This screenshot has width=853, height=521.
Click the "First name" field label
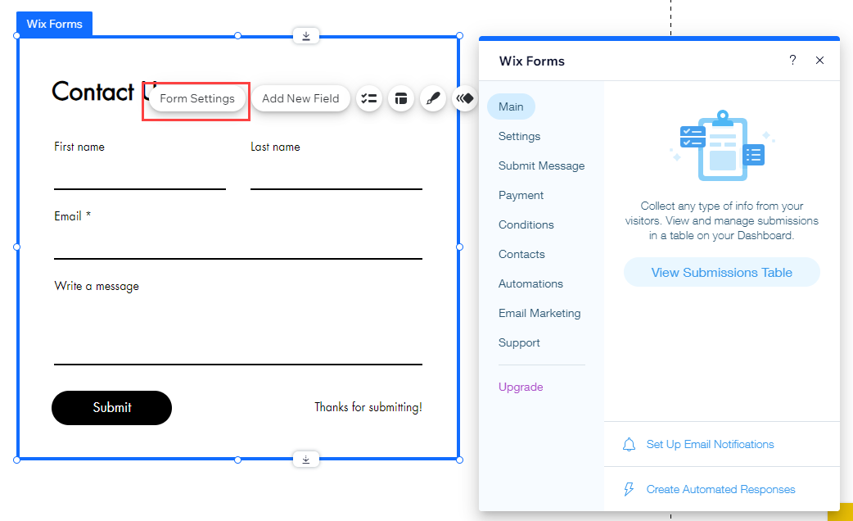(79, 147)
